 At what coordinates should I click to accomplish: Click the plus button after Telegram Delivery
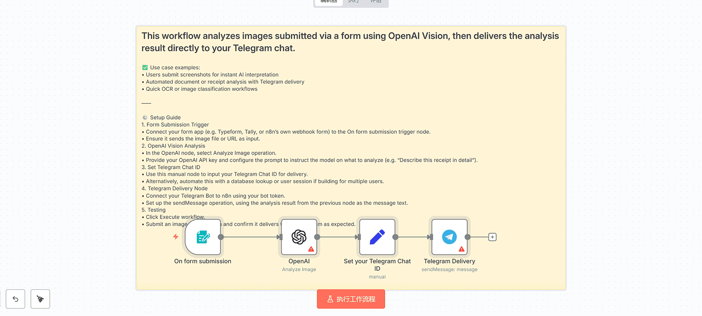[x=493, y=237]
